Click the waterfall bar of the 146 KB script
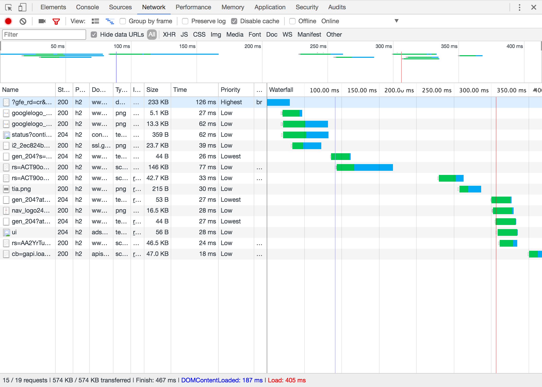542x387 pixels. 365,167
